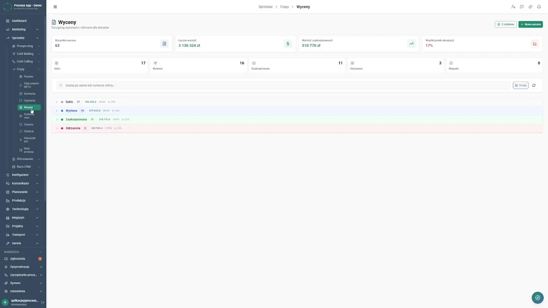This screenshot has height=308, width=548.
Task: Expand the Baza CRM submenu
Action: pyautogui.click(x=26, y=167)
